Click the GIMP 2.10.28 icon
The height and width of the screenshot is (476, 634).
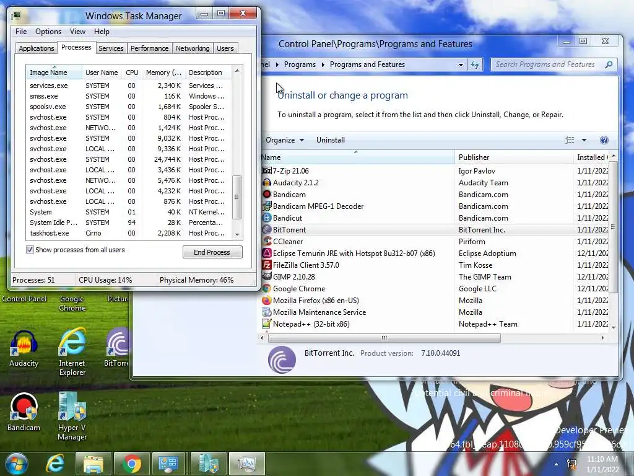point(266,276)
